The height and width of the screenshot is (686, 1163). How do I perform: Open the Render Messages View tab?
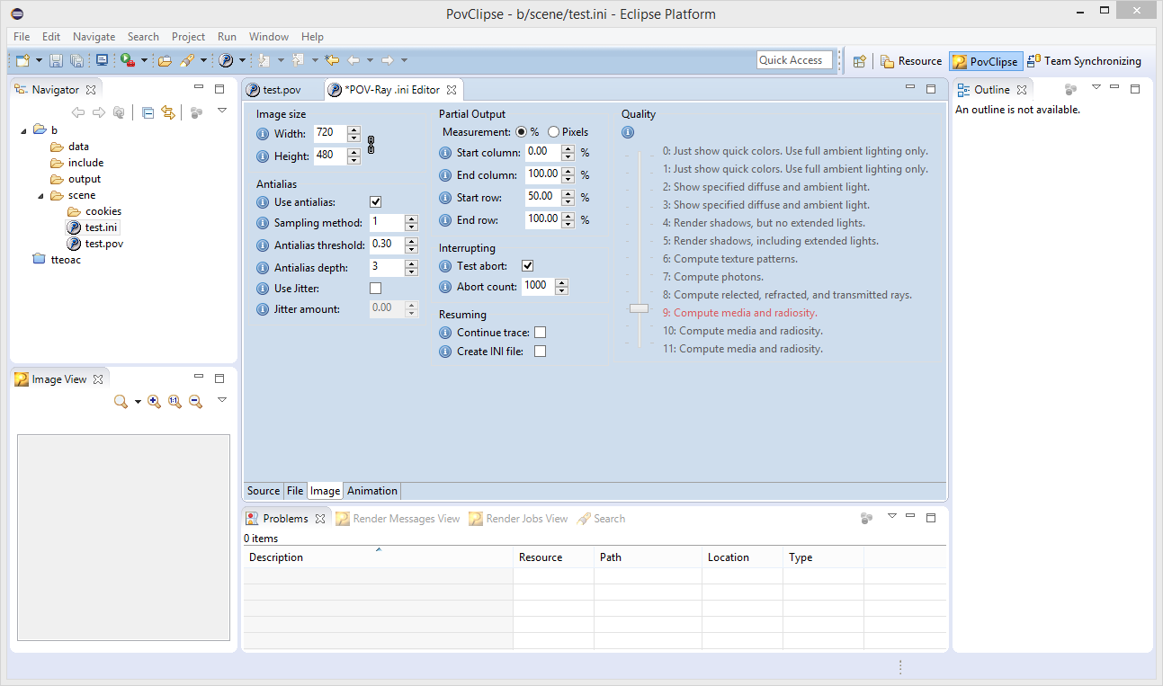click(398, 519)
